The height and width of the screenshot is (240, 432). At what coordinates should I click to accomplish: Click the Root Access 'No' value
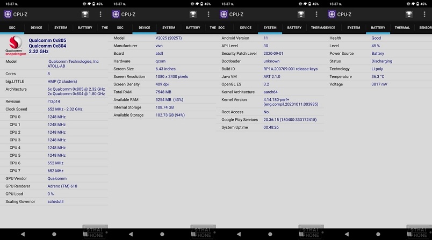coord(266,112)
